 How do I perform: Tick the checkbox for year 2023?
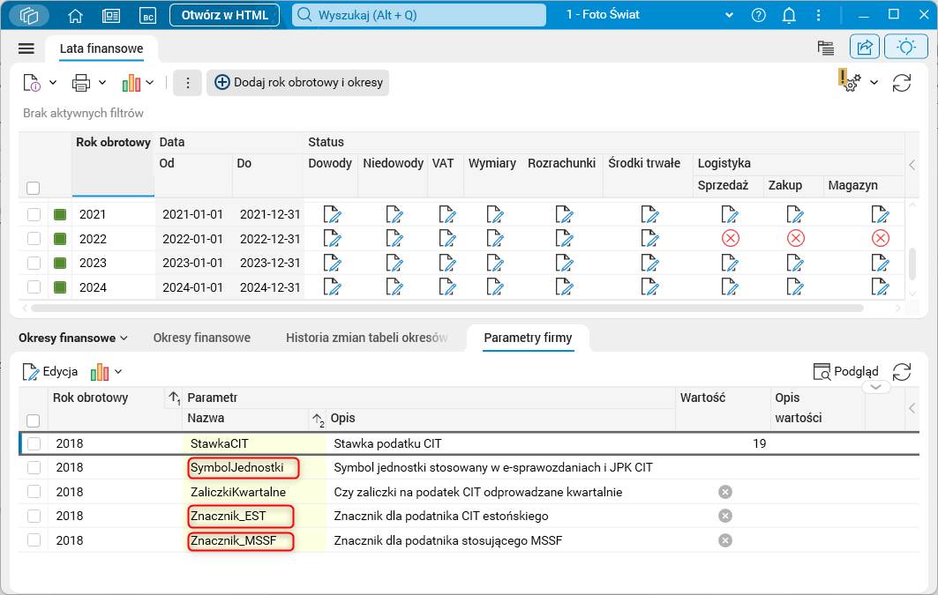[x=34, y=263]
